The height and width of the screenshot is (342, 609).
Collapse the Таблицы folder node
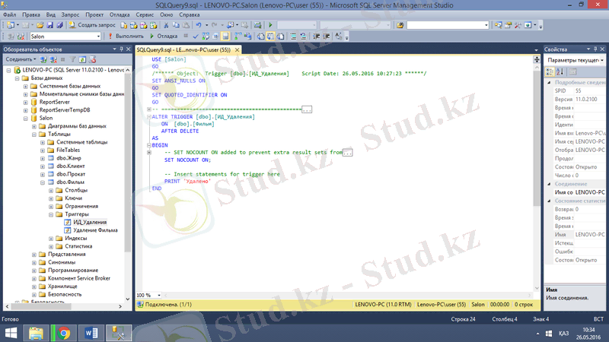34,135
